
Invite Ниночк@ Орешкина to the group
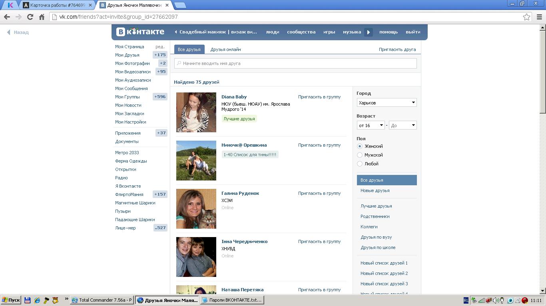pyautogui.click(x=319, y=145)
